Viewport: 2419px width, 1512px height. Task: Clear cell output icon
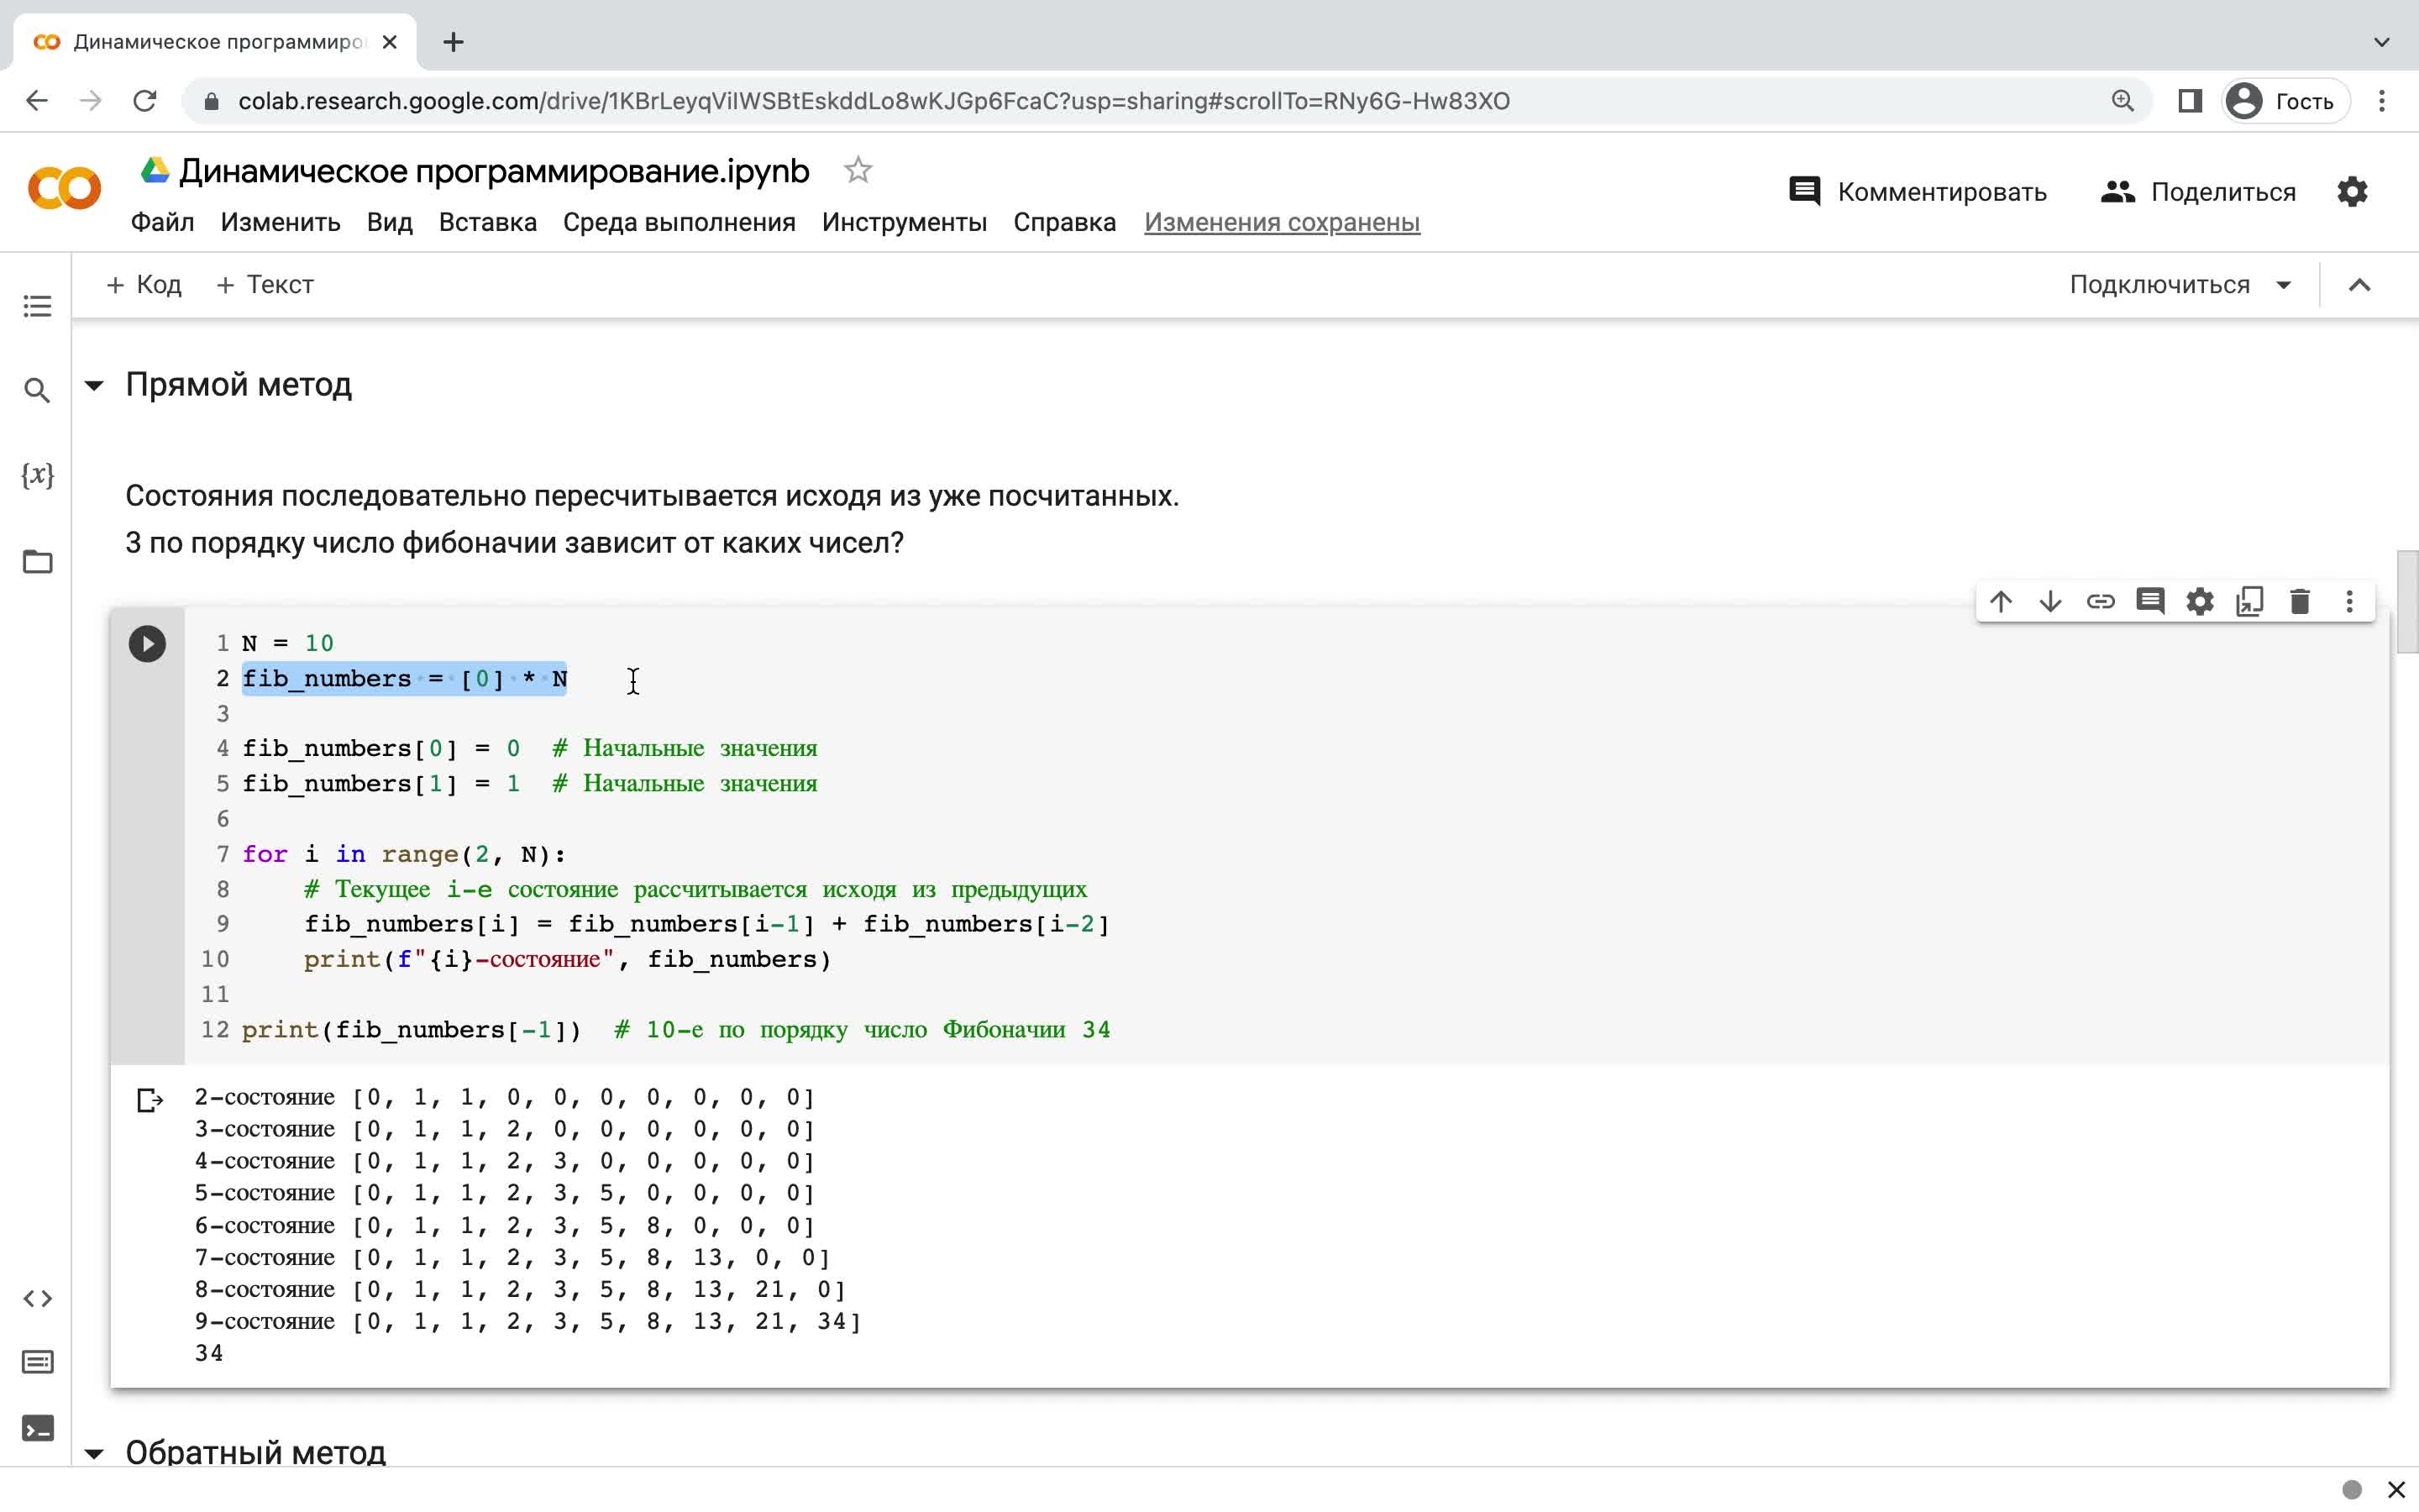(x=149, y=1100)
